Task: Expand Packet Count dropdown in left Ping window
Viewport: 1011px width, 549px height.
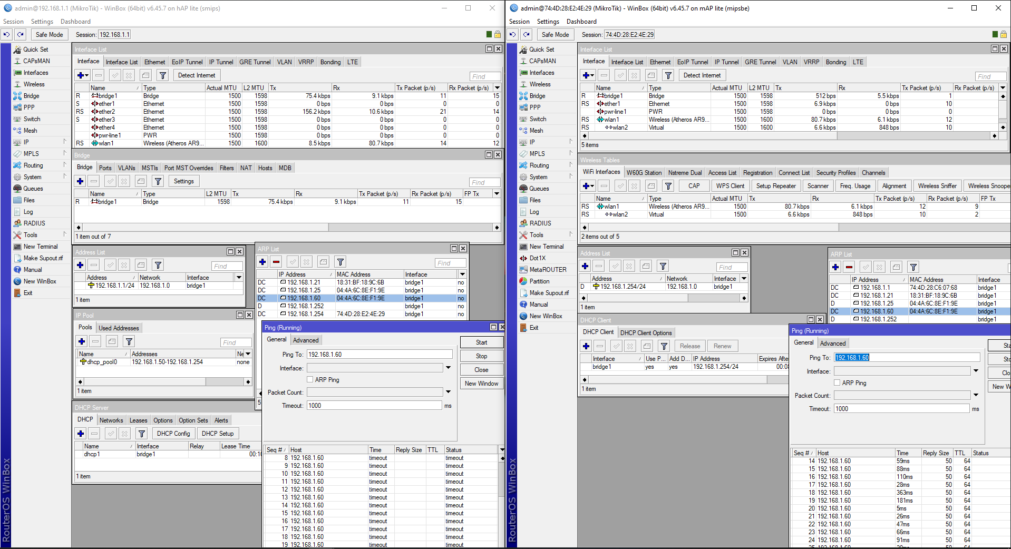Action: point(448,392)
